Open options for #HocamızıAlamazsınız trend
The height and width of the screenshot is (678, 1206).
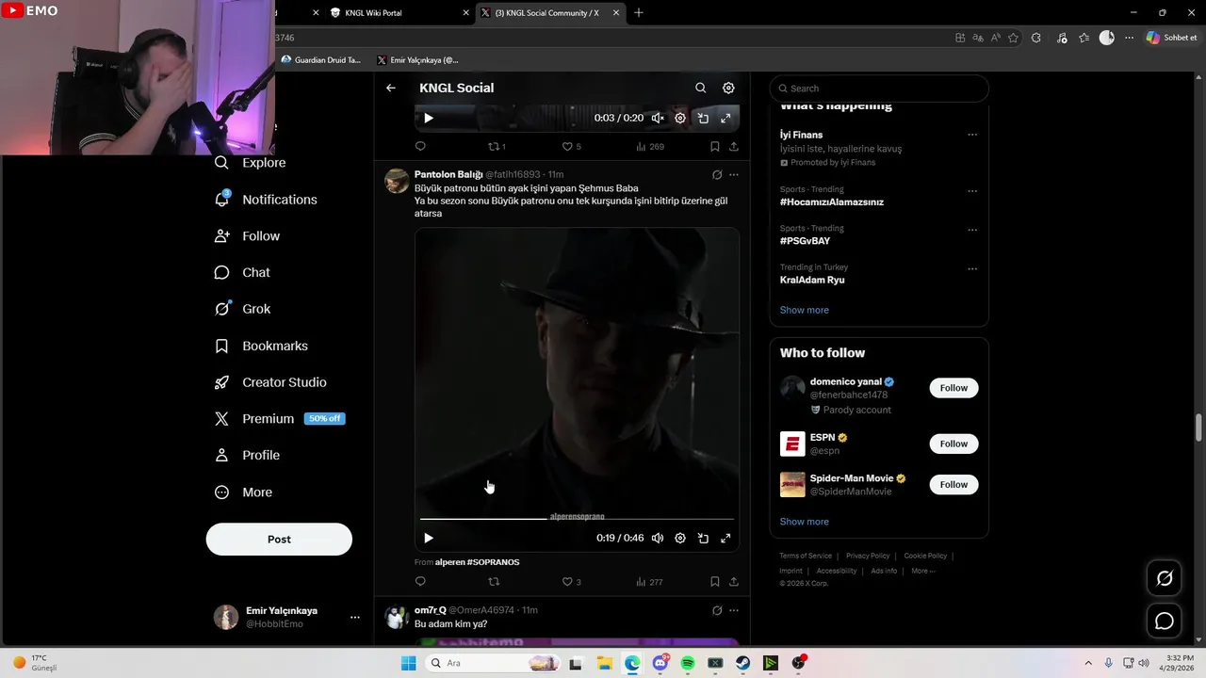(972, 191)
